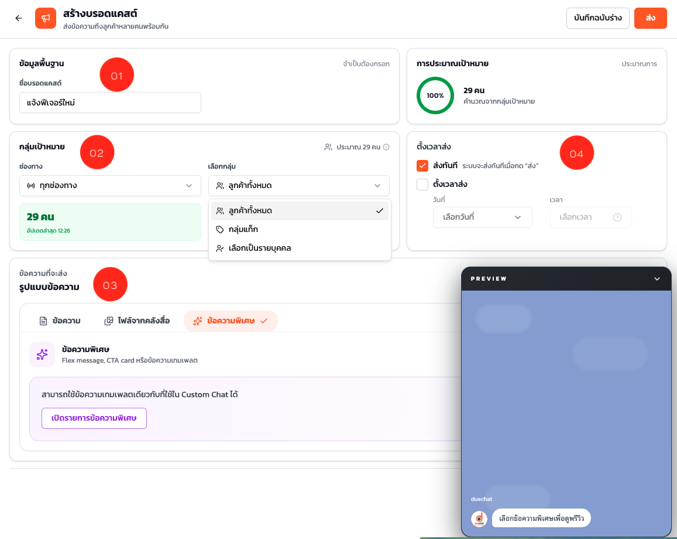677x539 pixels.
Task: Click the ชื่อบรอดแคสต์ name input field
Action: (110, 103)
